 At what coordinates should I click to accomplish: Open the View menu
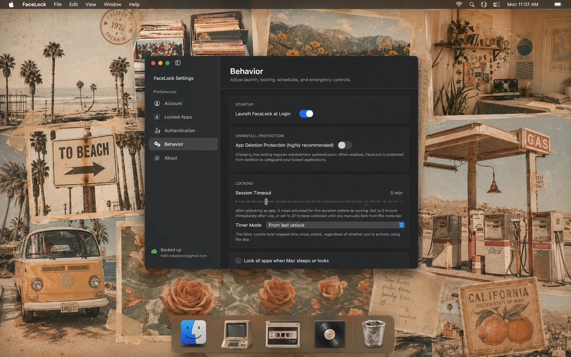click(91, 4)
